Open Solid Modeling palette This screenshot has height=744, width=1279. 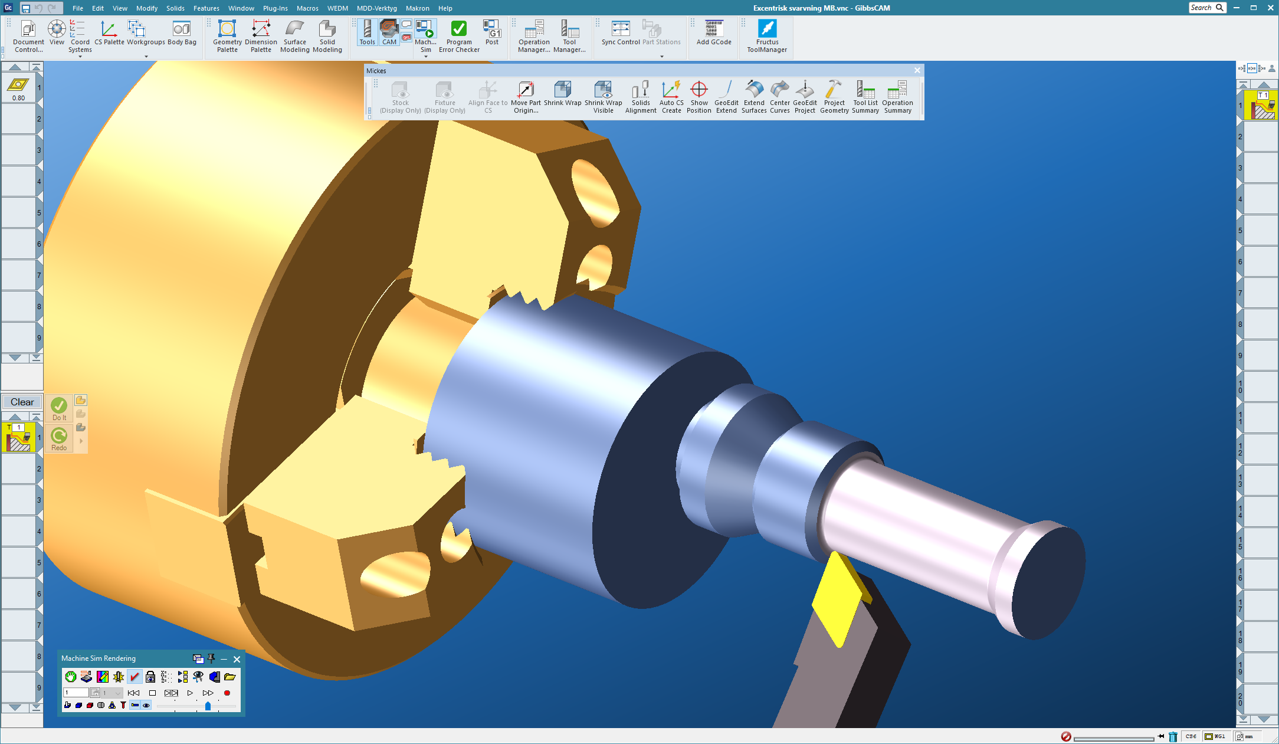[327, 37]
